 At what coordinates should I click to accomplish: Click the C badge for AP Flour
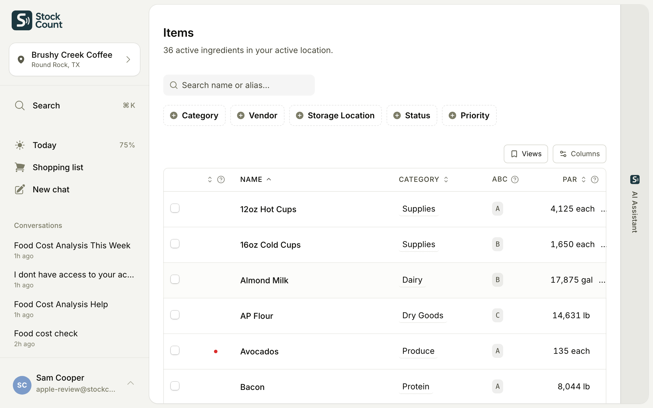(498, 315)
